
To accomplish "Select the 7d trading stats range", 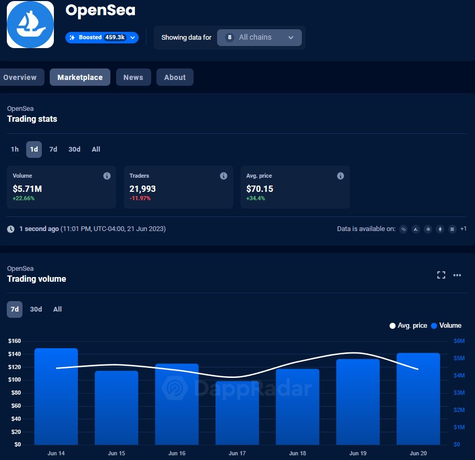I will point(53,149).
